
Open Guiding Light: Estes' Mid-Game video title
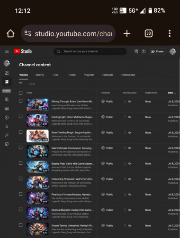pyautogui.click(x=72, y=117)
